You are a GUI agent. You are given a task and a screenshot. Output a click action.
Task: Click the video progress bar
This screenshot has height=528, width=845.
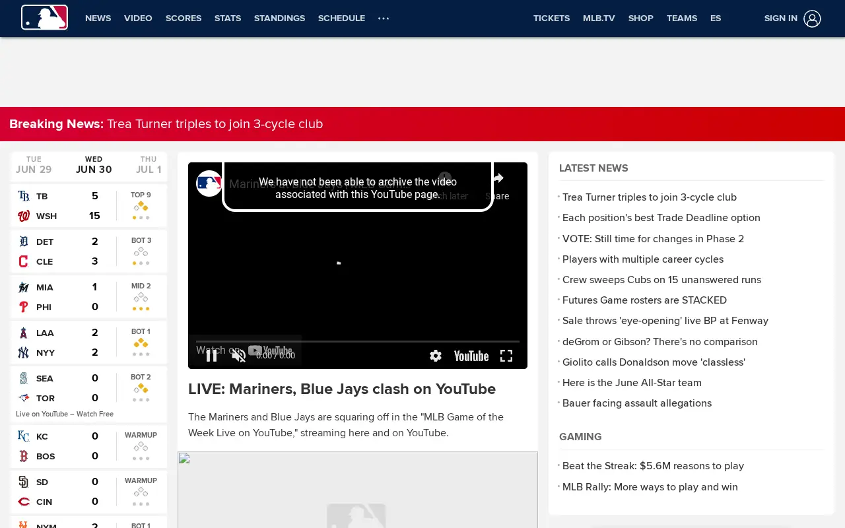pyautogui.click(x=358, y=341)
